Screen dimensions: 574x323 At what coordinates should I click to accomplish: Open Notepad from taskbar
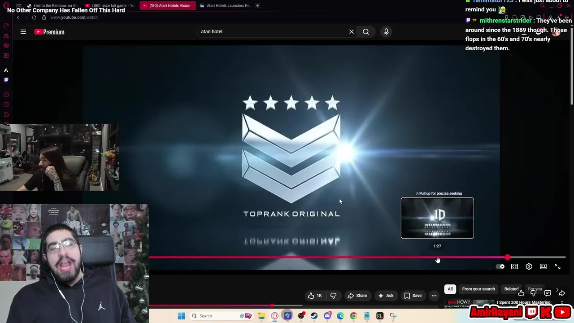[367, 316]
